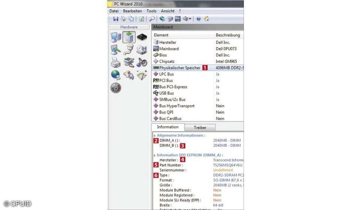The width and height of the screenshot is (351, 210).
Task: Click the Module Buffered entry
Action: point(175,190)
